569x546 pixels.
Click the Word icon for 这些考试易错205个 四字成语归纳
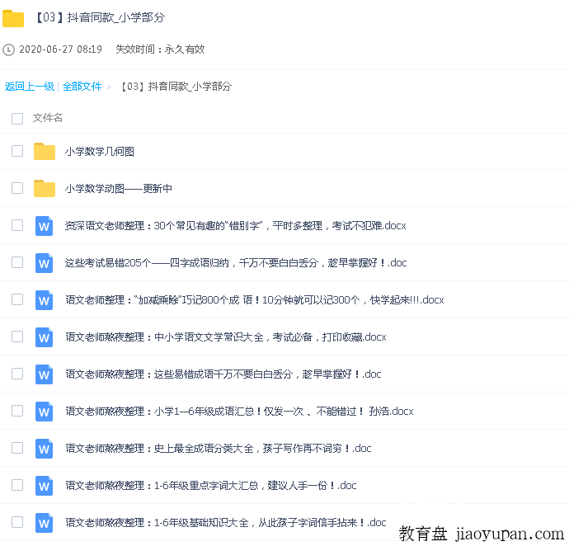[x=44, y=263]
